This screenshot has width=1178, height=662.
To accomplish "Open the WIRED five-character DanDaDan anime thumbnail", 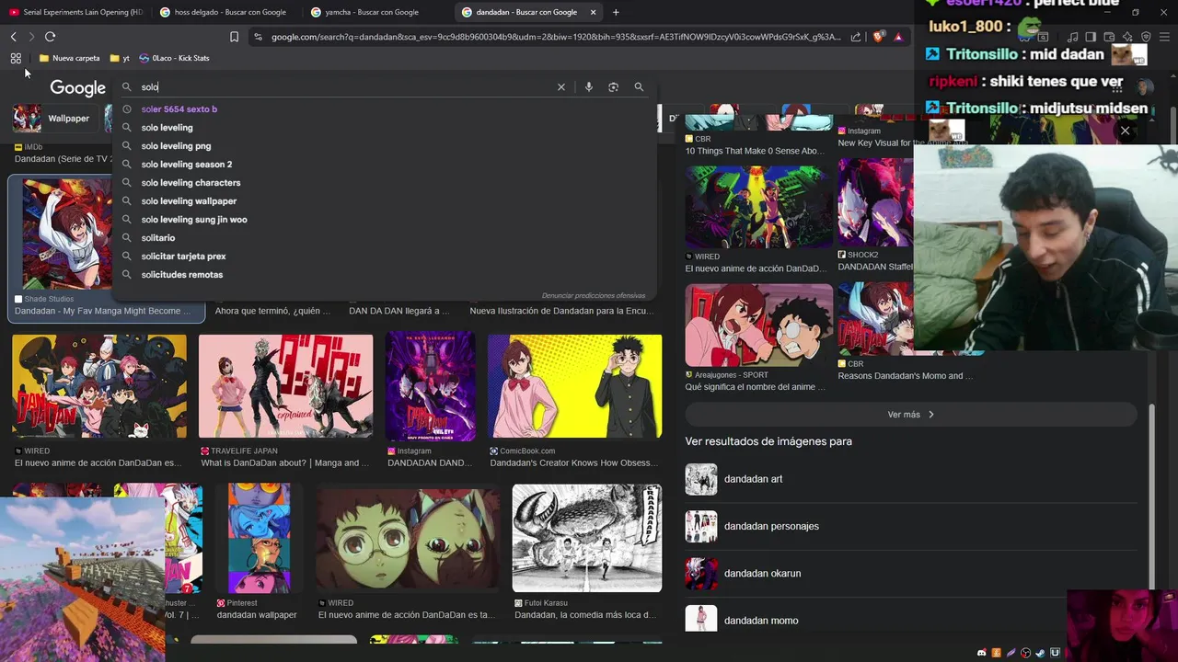I will pos(99,386).
